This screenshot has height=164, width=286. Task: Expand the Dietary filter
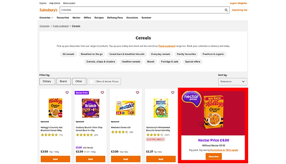[47, 82]
